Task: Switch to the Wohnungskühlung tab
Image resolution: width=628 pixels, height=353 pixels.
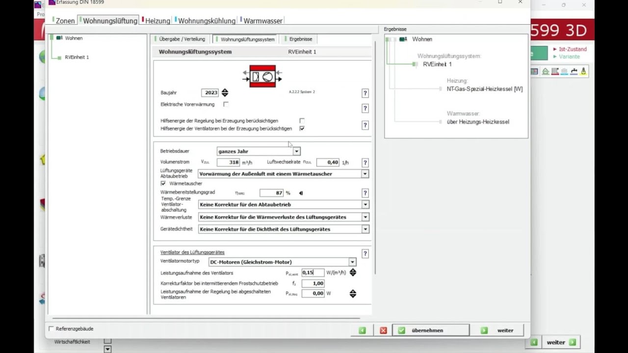Action: click(206, 21)
